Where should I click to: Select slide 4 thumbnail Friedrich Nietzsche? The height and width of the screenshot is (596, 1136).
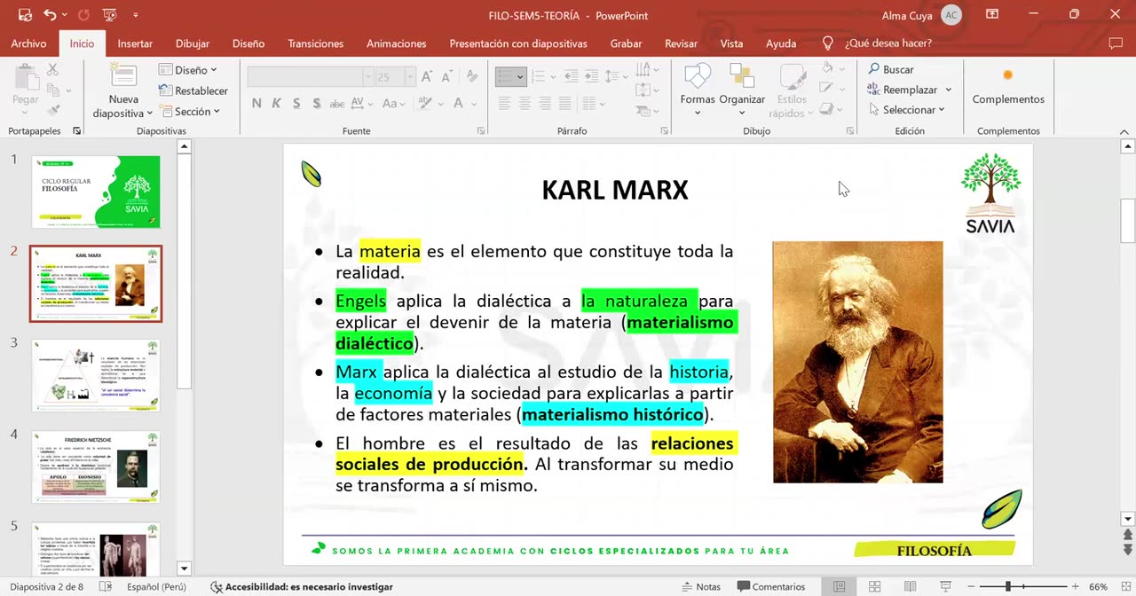pos(96,467)
